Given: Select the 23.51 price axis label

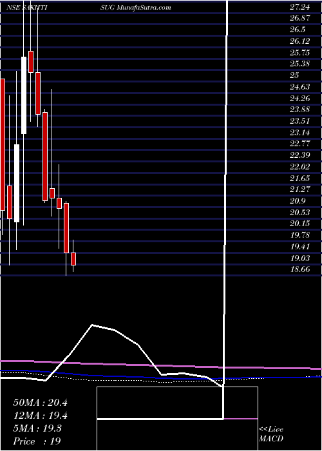Looking at the screenshot, I should [x=300, y=121].
